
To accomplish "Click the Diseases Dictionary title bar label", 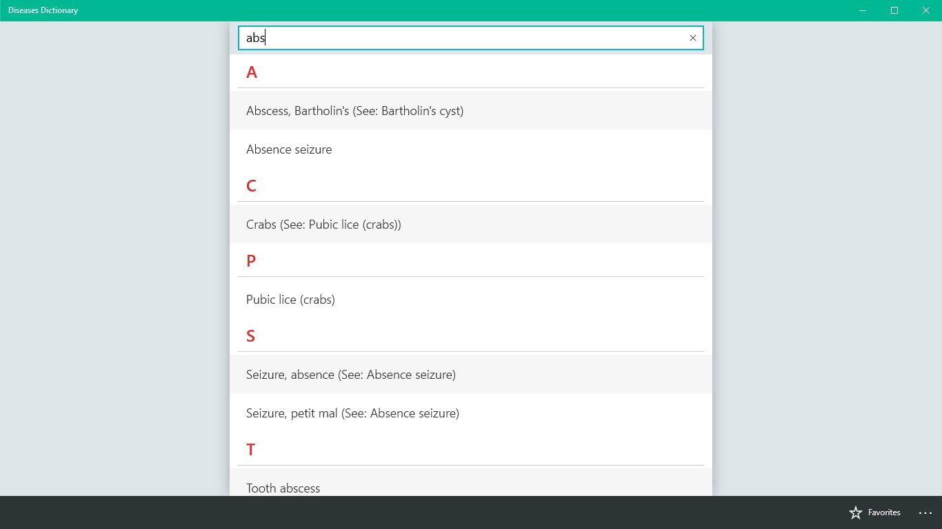I will tap(41, 10).
